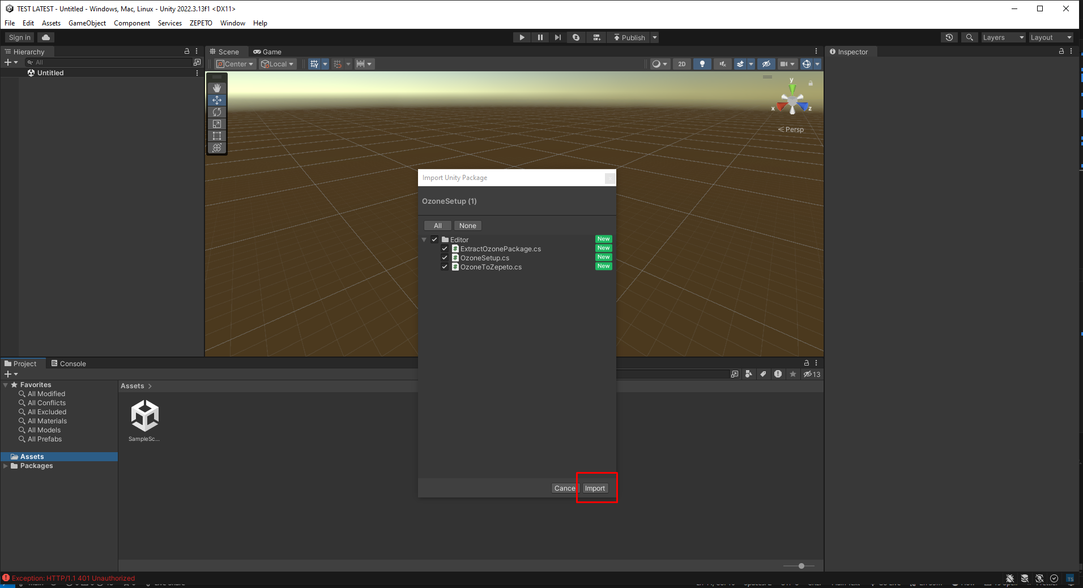This screenshot has width=1083, height=588.
Task: Open the Publish dropdown arrow
Action: click(655, 37)
